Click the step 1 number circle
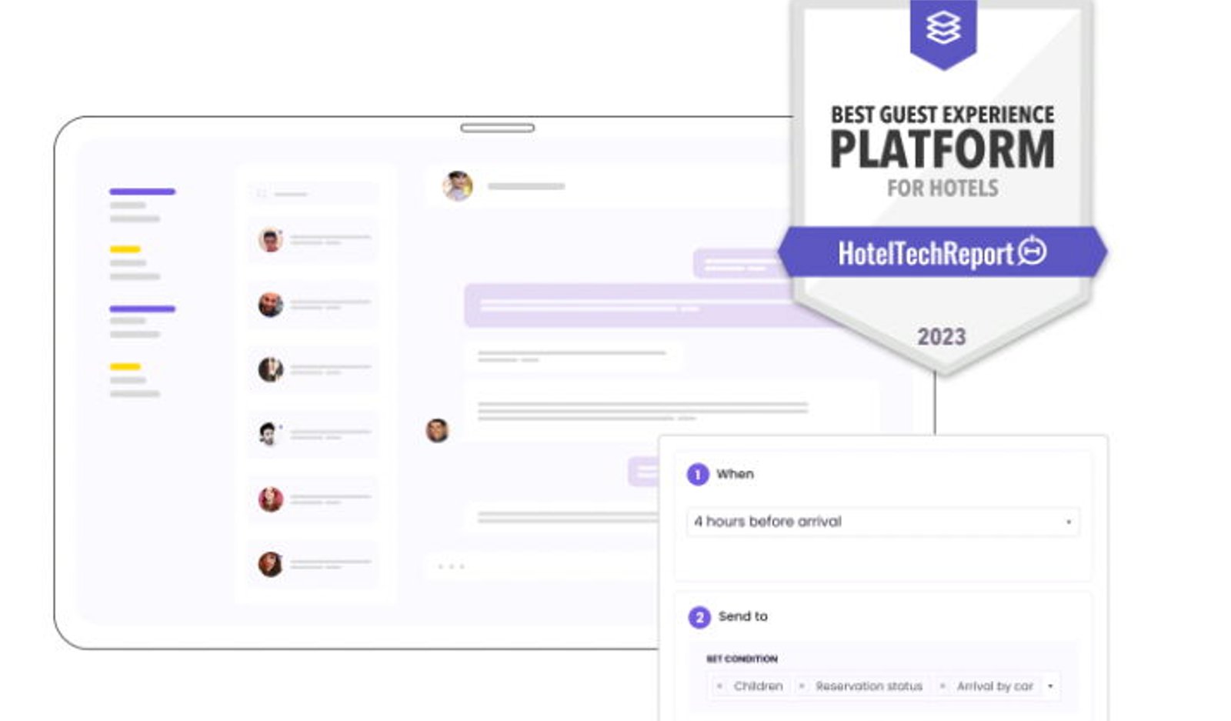The image size is (1231, 721). [x=698, y=475]
